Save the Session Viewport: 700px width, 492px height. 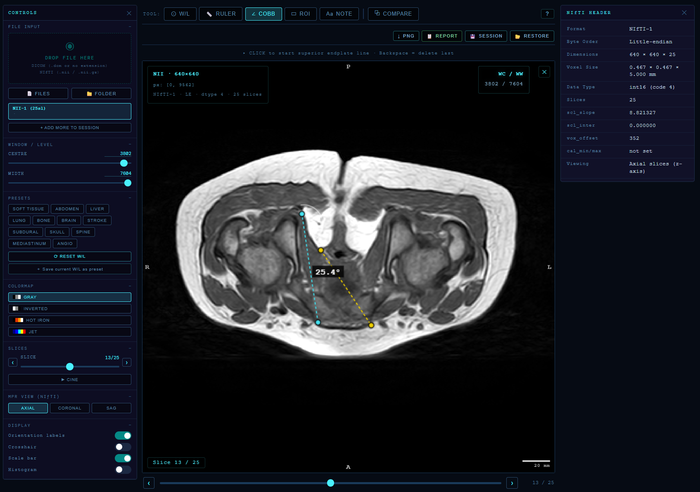click(486, 36)
